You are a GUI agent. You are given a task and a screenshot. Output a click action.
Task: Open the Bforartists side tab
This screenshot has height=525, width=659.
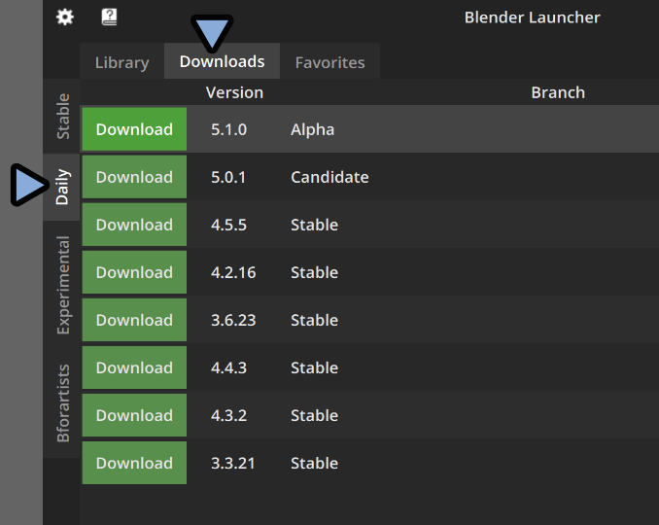click(x=62, y=403)
